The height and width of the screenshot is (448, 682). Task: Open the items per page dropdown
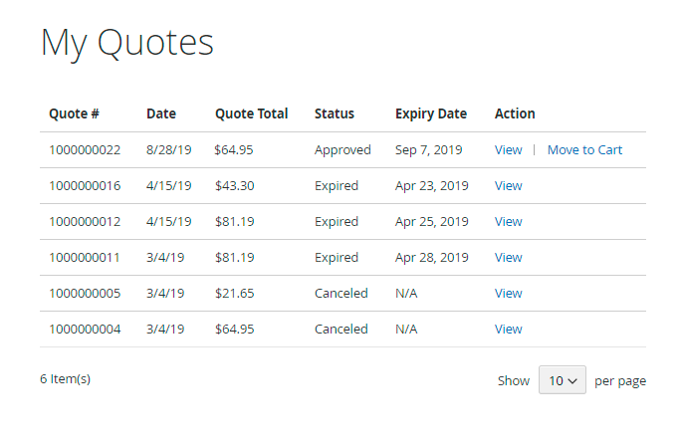563,380
